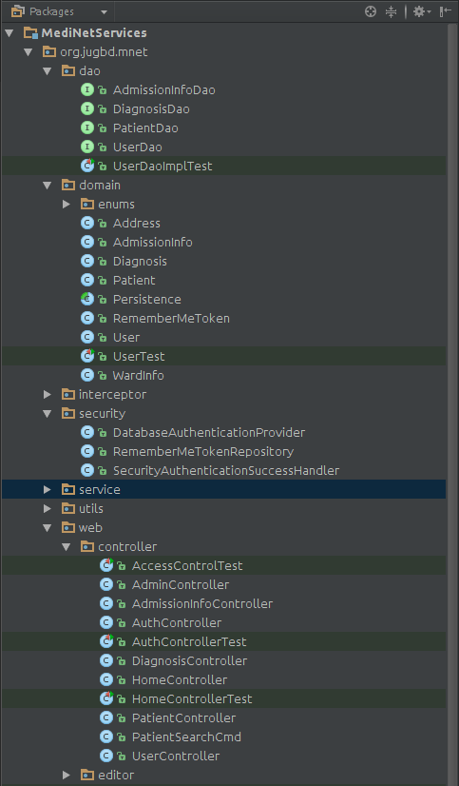459x786 pixels.
Task: Collapse the MediNetServices project node
Action: point(10,33)
